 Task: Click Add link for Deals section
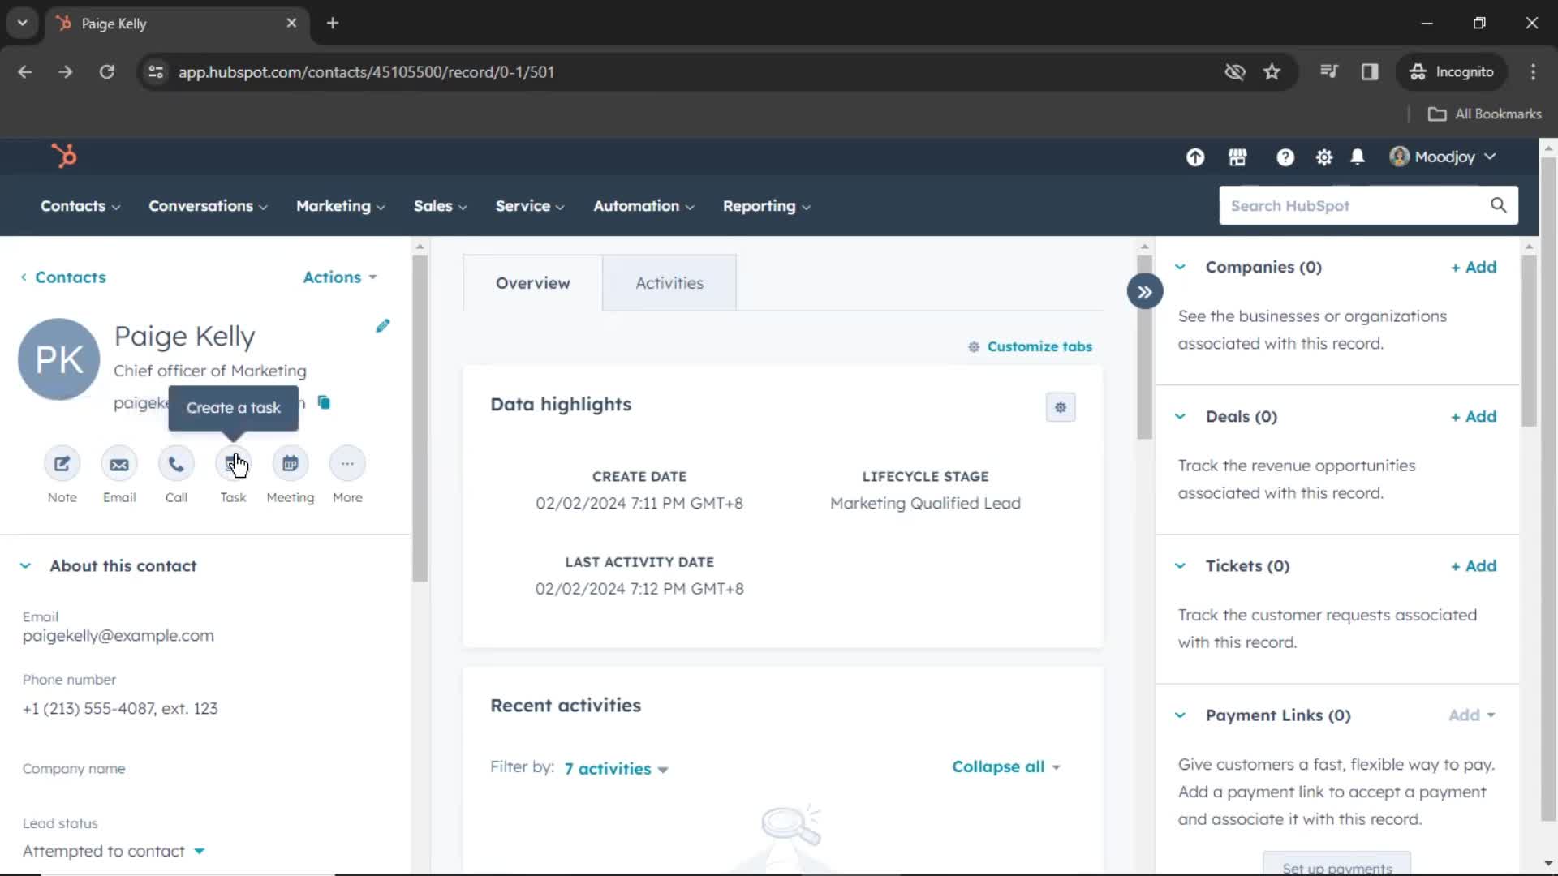(1474, 416)
